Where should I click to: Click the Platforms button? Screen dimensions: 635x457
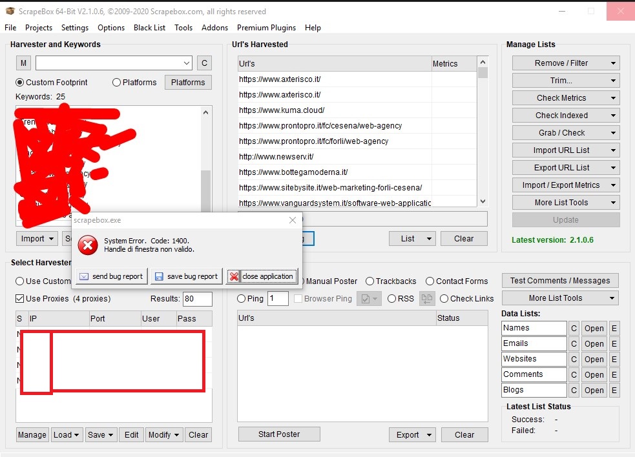click(x=188, y=83)
